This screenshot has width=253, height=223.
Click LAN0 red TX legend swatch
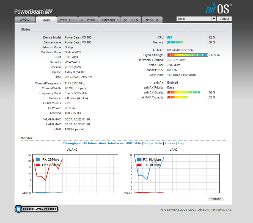tap(139, 165)
